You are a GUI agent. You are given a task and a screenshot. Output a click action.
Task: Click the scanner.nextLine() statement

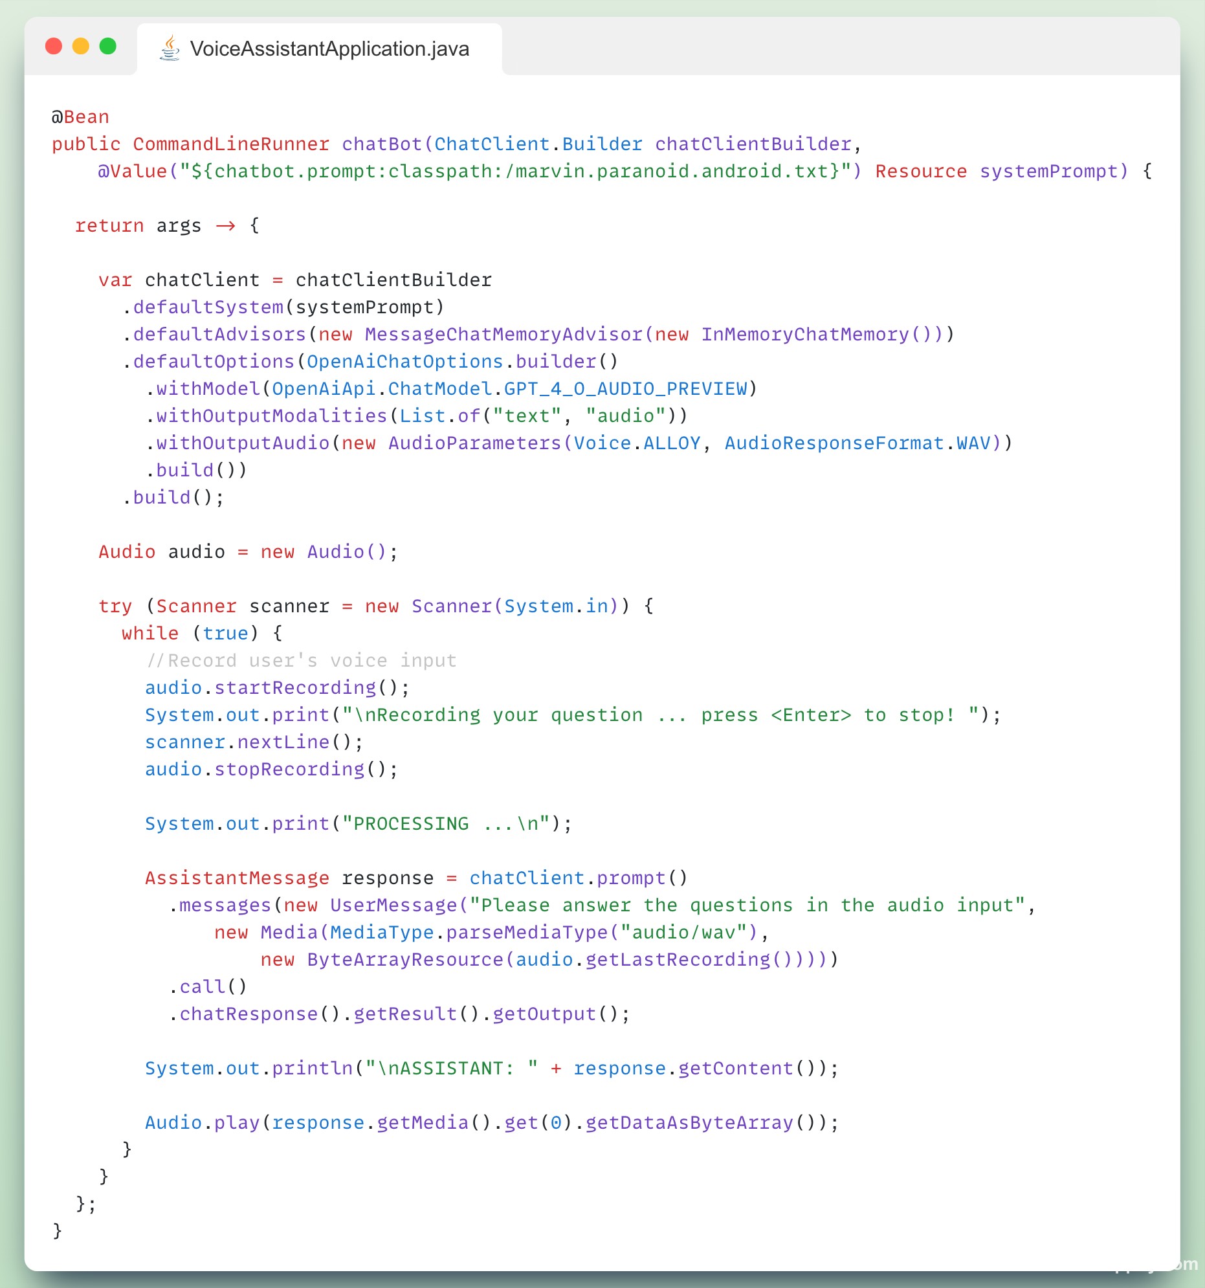pyautogui.click(x=253, y=742)
